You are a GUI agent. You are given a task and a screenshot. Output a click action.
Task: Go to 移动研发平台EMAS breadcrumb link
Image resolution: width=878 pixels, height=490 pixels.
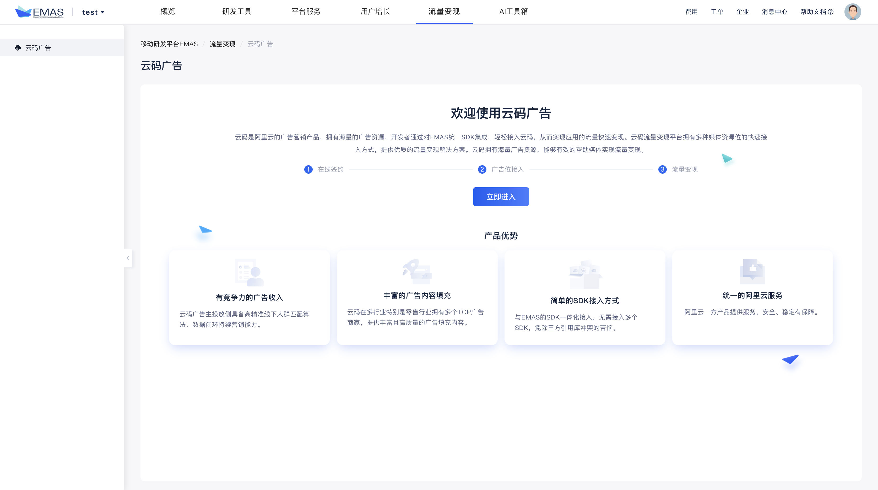tap(169, 44)
